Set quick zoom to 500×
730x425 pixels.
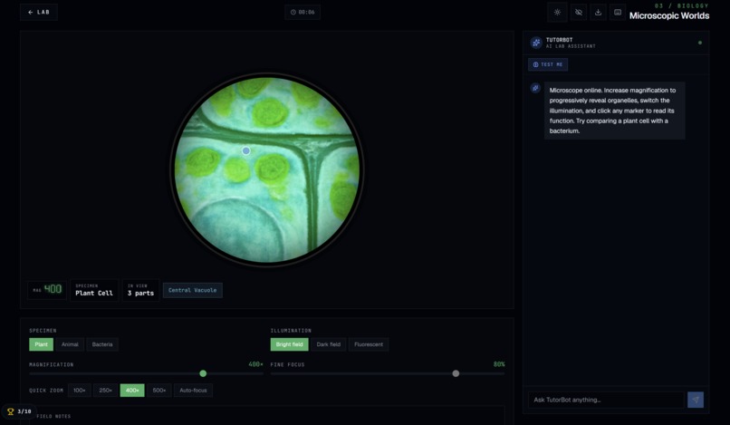click(x=159, y=390)
